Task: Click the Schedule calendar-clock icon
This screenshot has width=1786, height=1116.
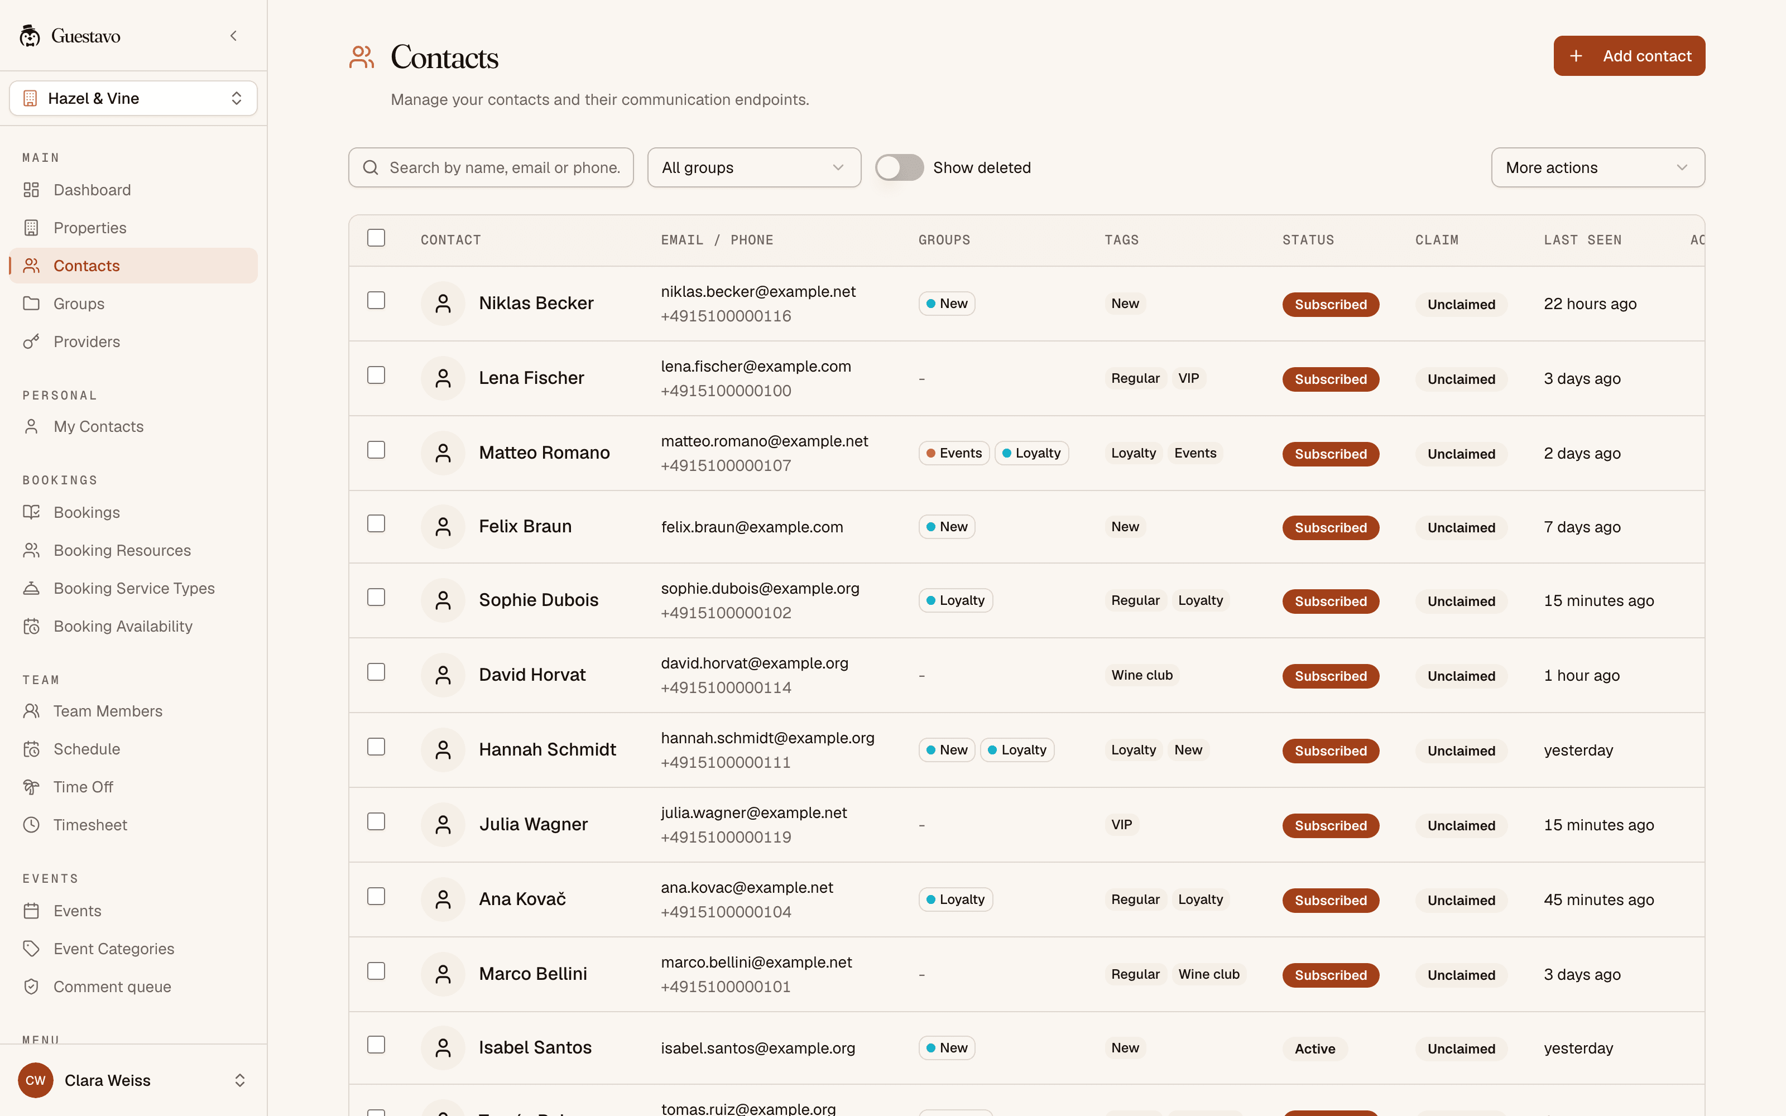Action: pos(31,749)
